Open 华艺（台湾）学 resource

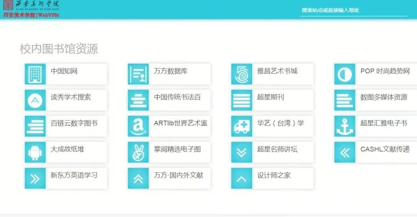(x=280, y=123)
